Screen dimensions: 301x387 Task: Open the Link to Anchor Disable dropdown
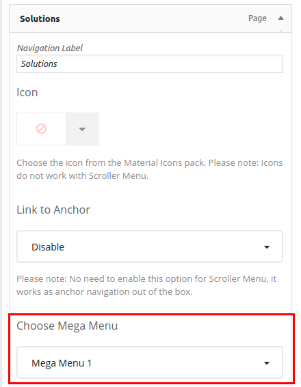pyautogui.click(x=150, y=246)
